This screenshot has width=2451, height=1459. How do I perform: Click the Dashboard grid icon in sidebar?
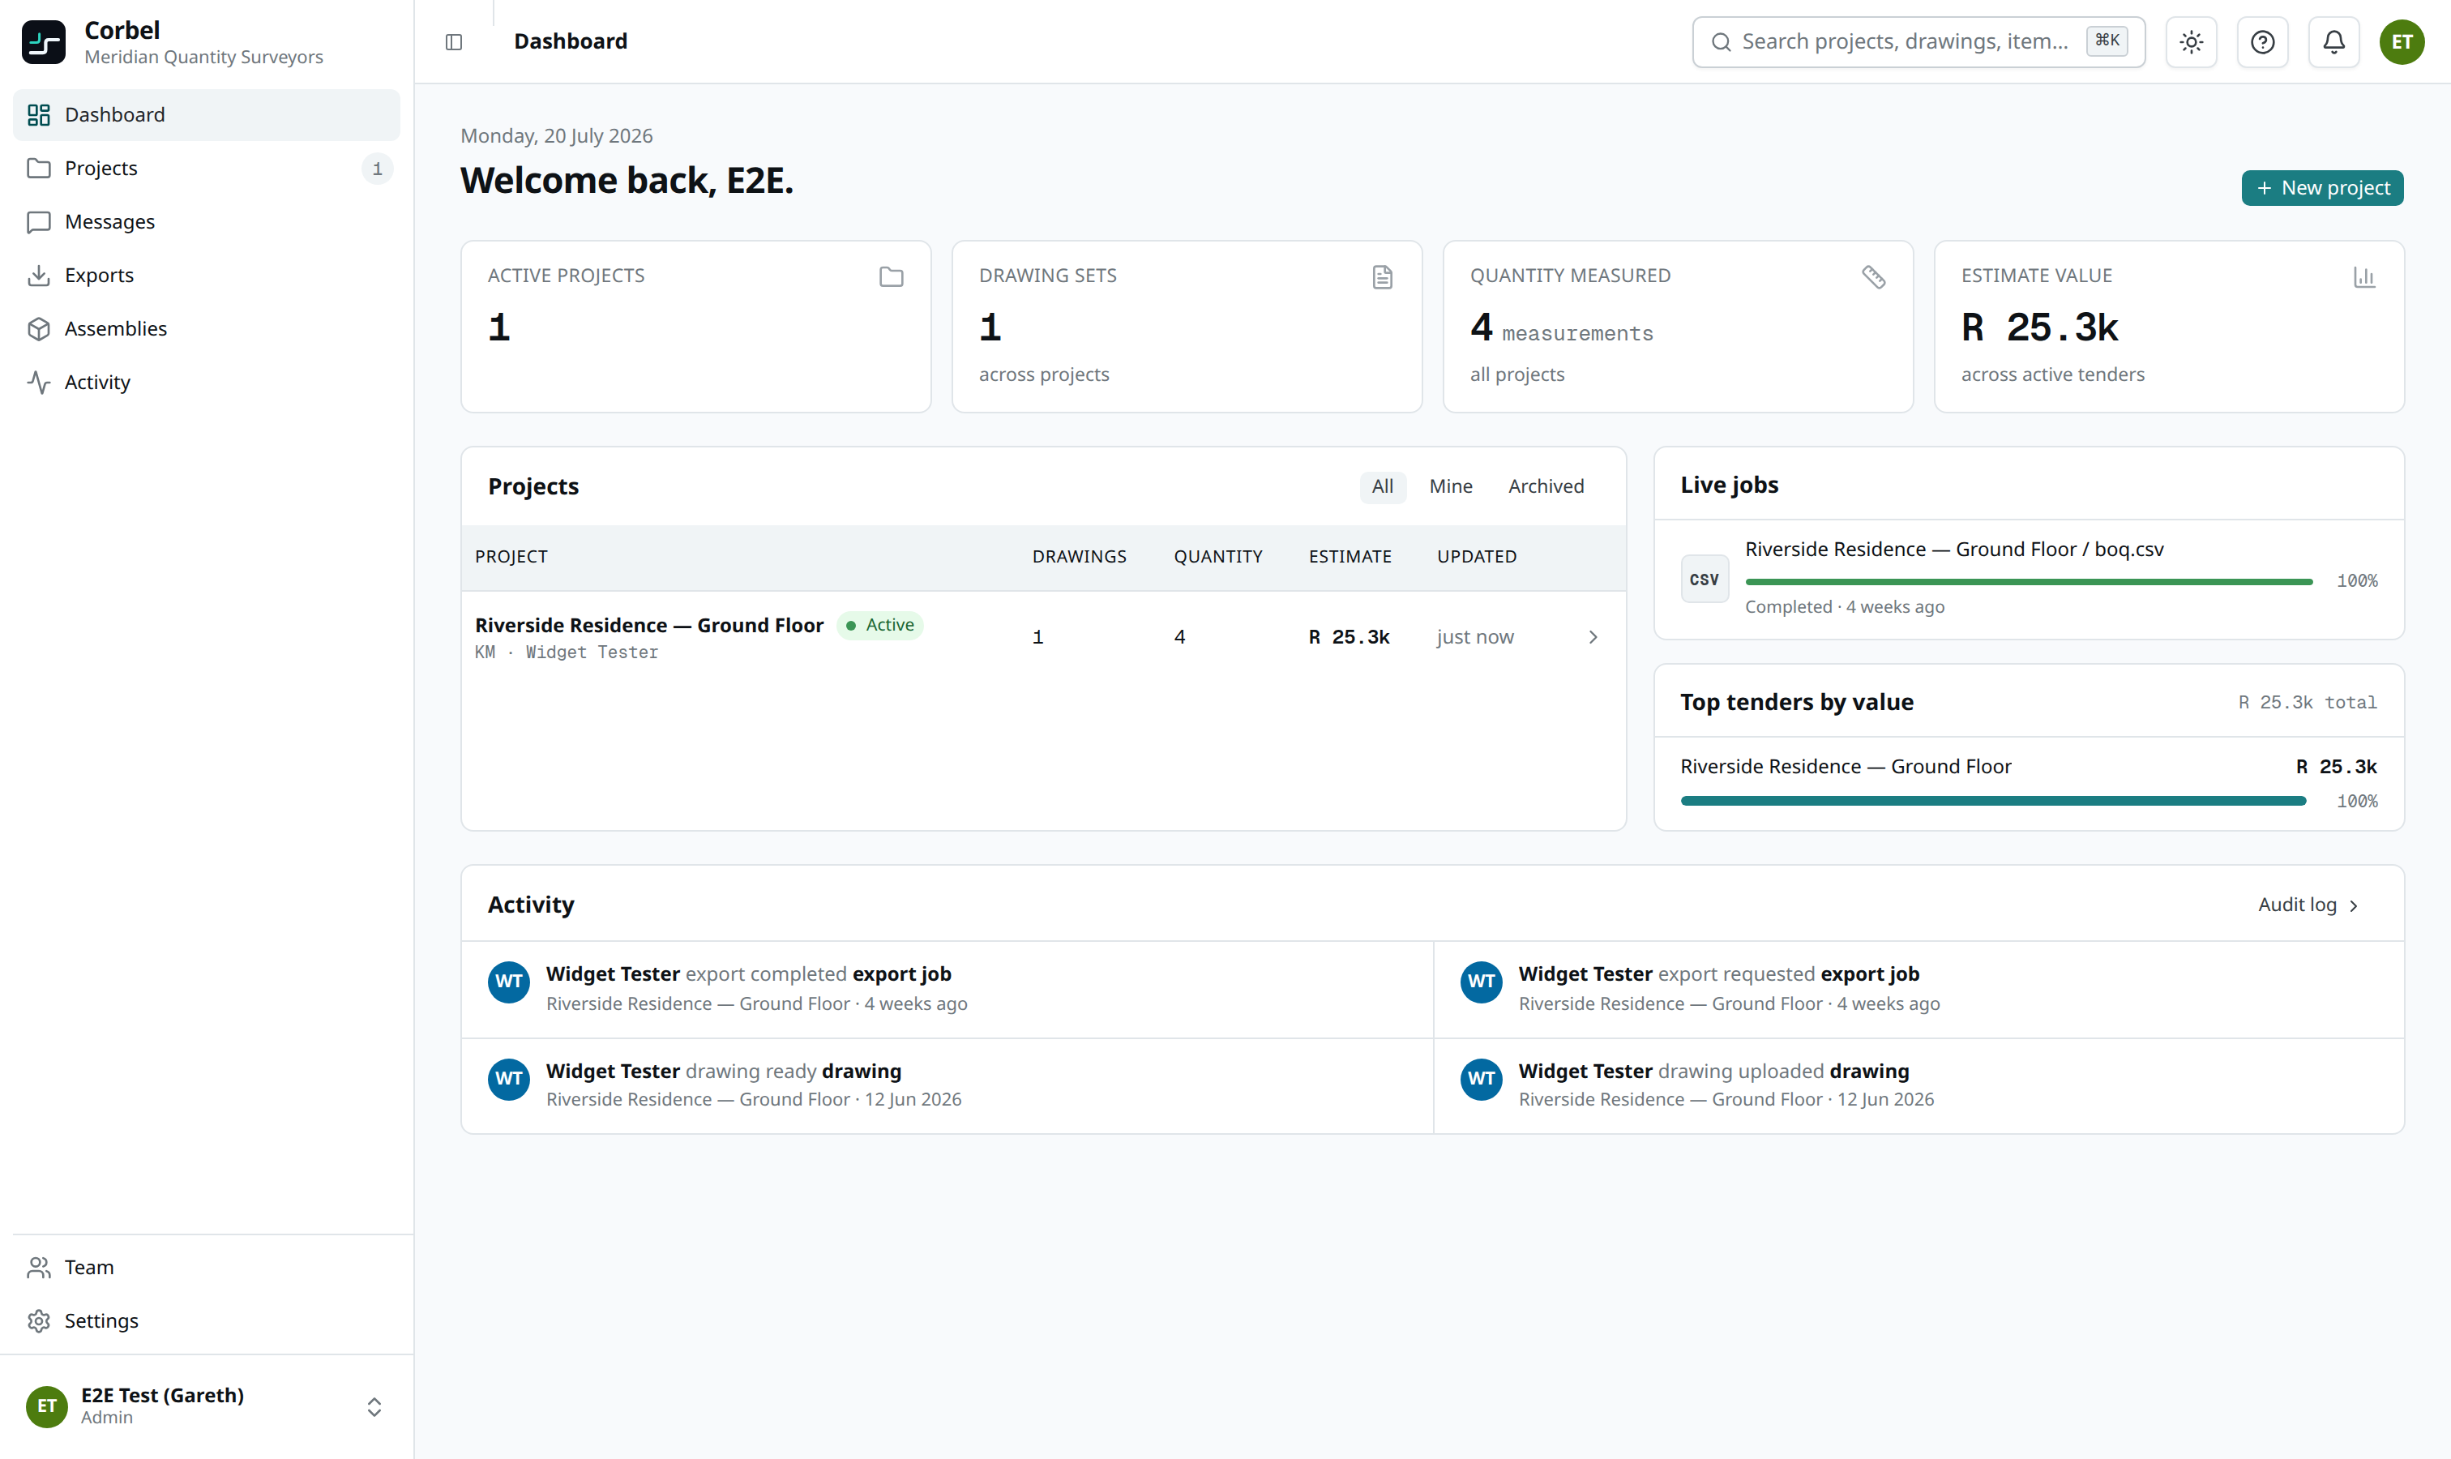[38, 115]
